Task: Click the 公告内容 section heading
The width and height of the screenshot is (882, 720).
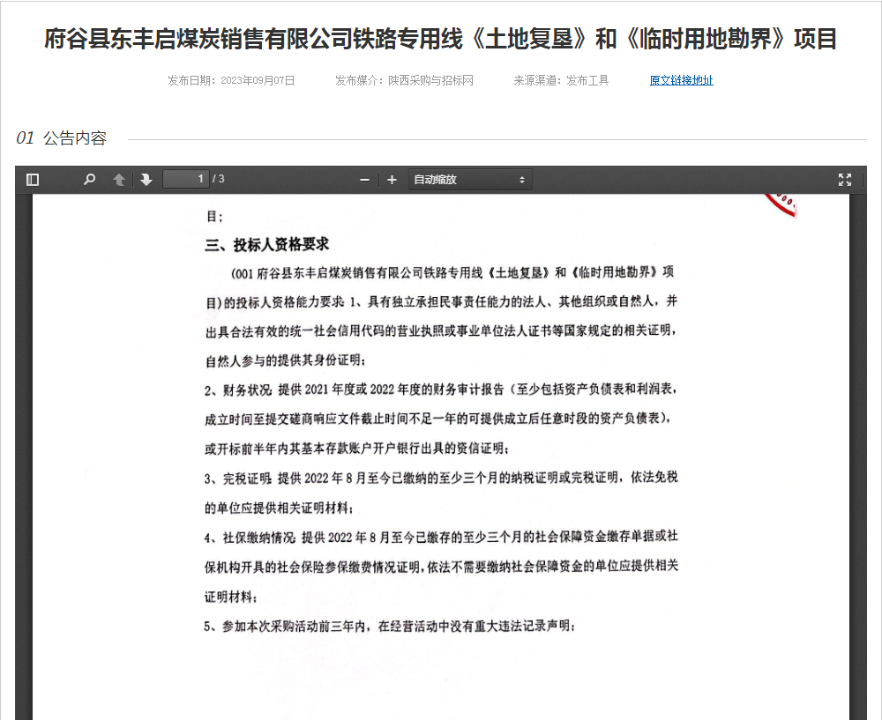Action: tap(75, 138)
